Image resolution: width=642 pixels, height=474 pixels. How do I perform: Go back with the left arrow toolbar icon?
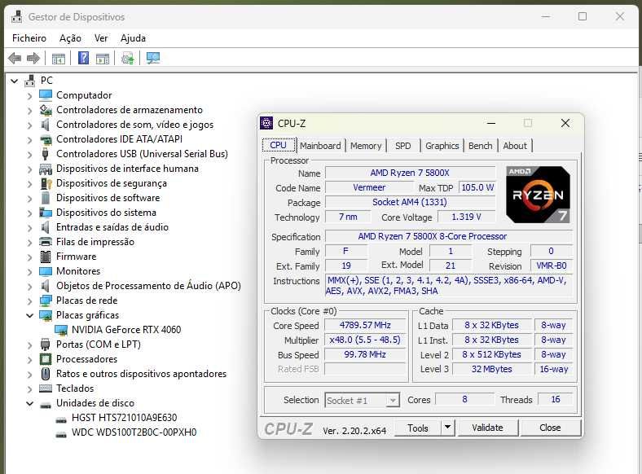coord(15,58)
